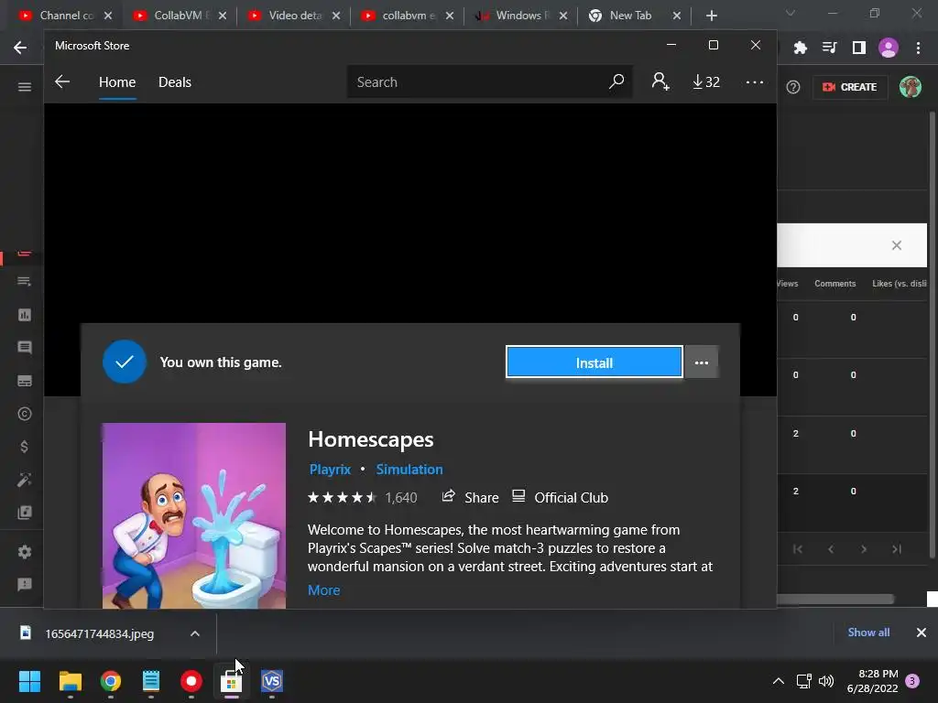This screenshot has height=703, width=938.
Task: Show all Chrome downloads
Action: [x=868, y=633]
